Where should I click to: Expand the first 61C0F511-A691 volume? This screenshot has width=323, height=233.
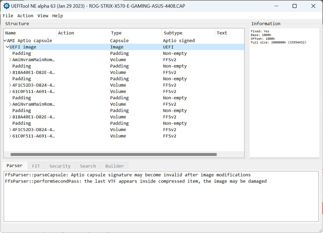click(10, 92)
